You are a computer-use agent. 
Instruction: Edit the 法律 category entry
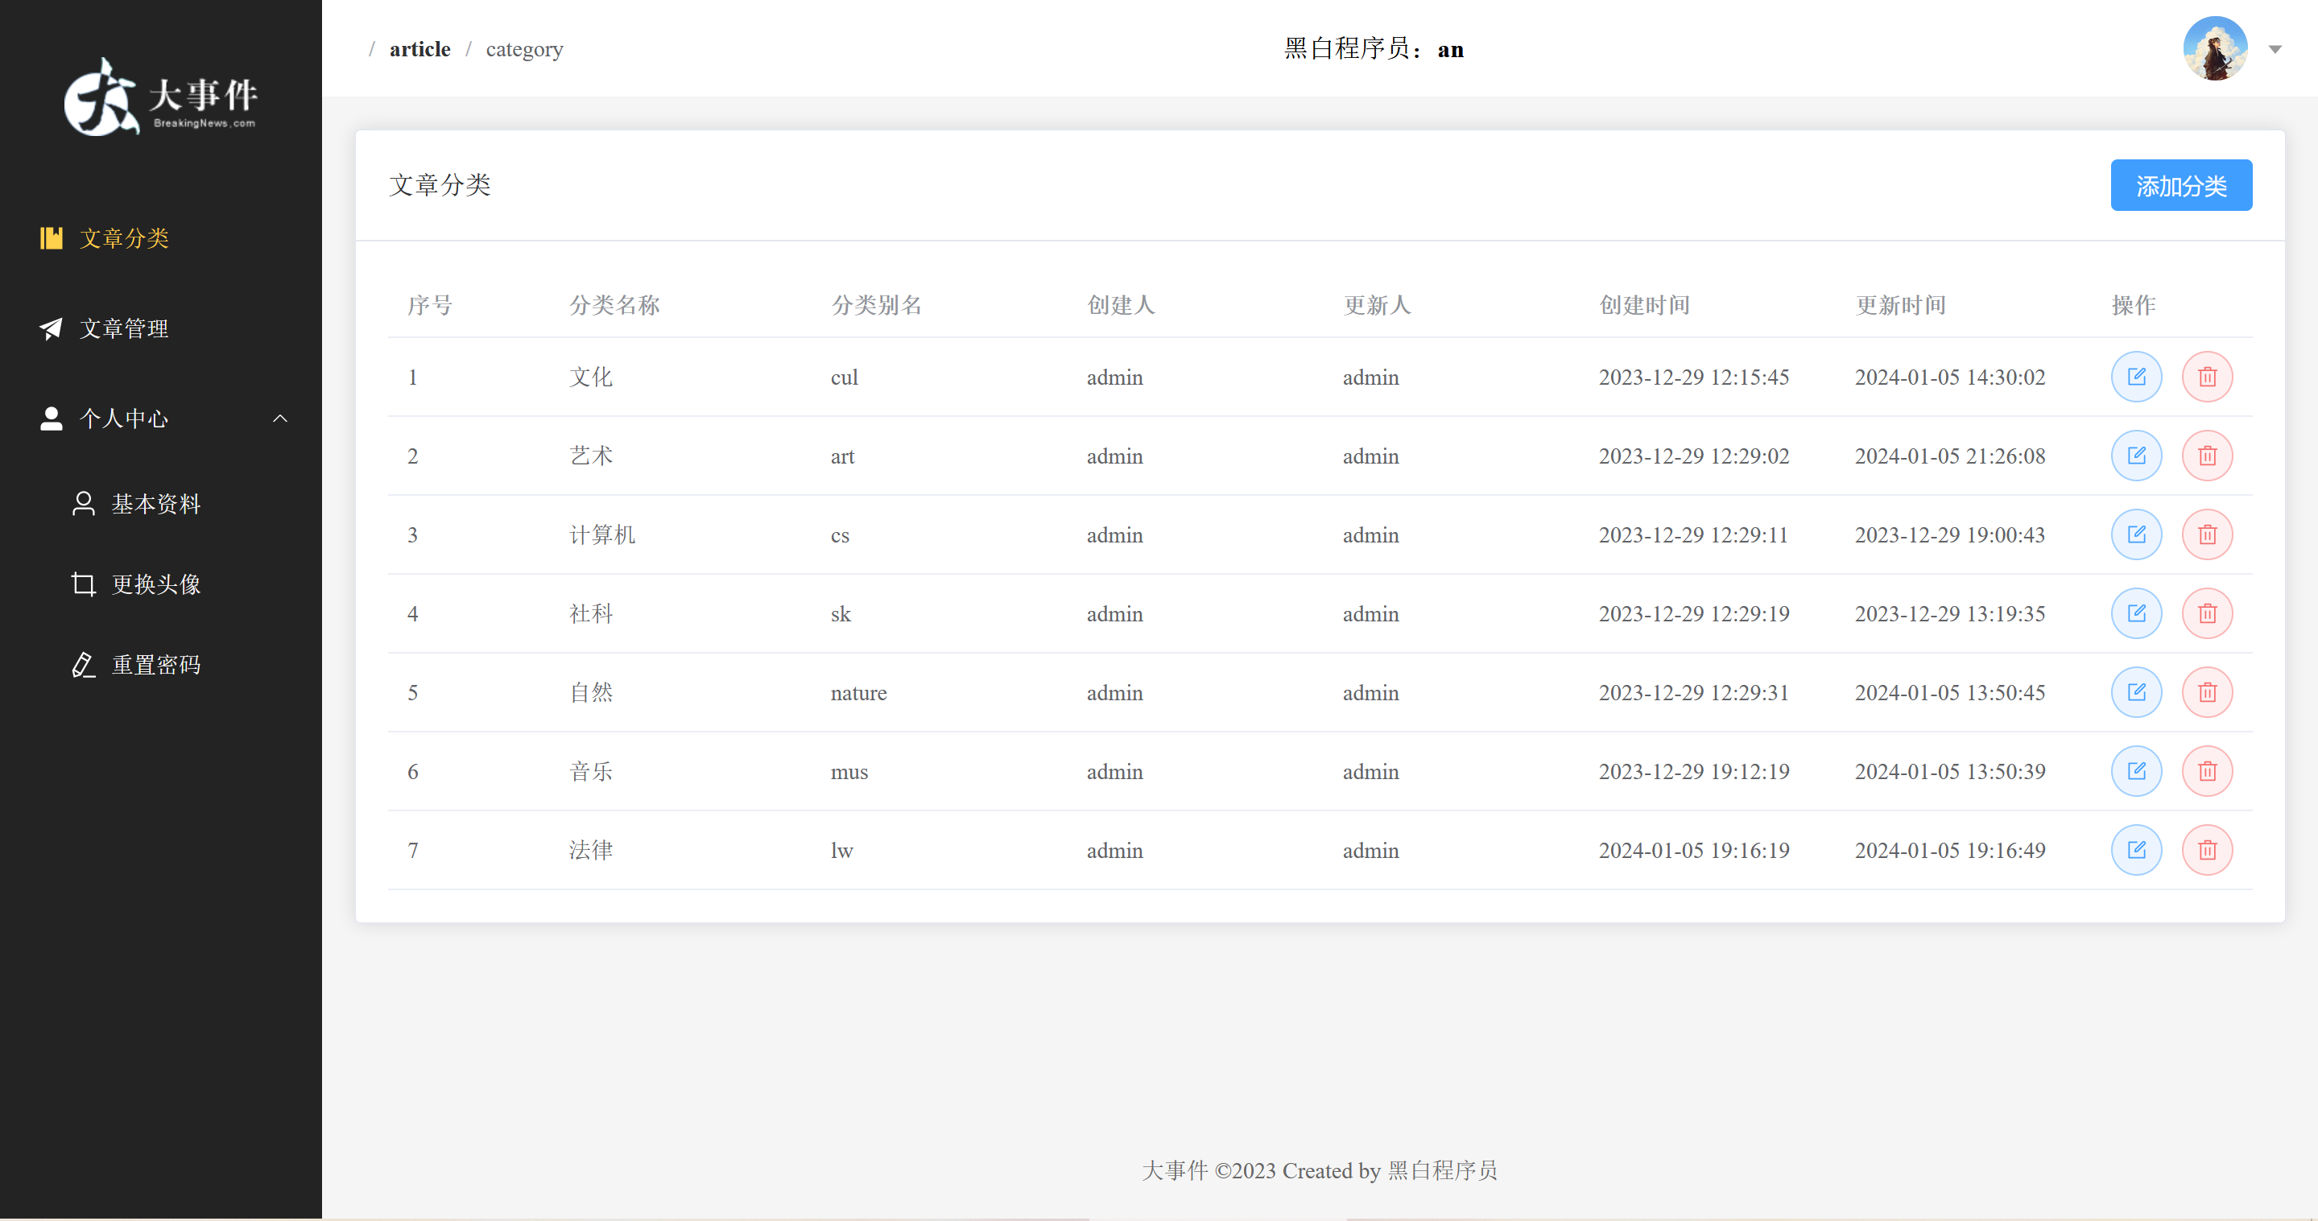pyautogui.click(x=2136, y=850)
